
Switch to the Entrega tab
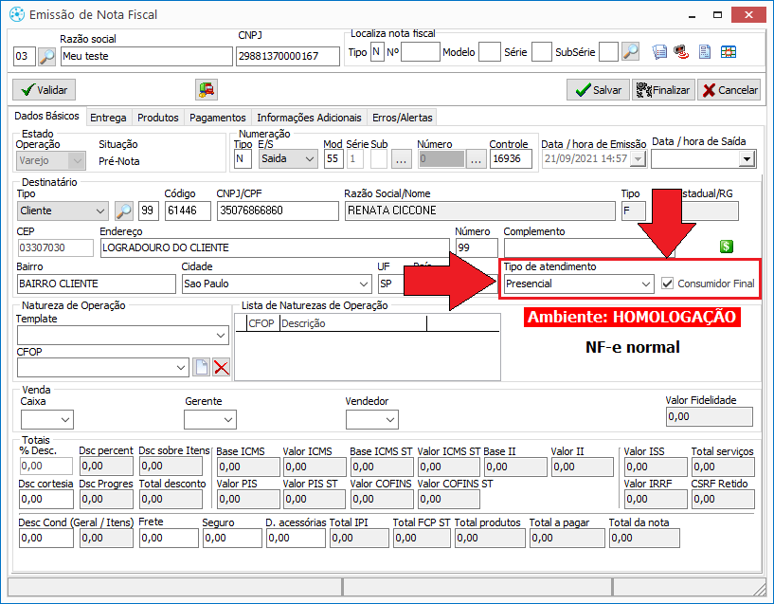pos(108,118)
